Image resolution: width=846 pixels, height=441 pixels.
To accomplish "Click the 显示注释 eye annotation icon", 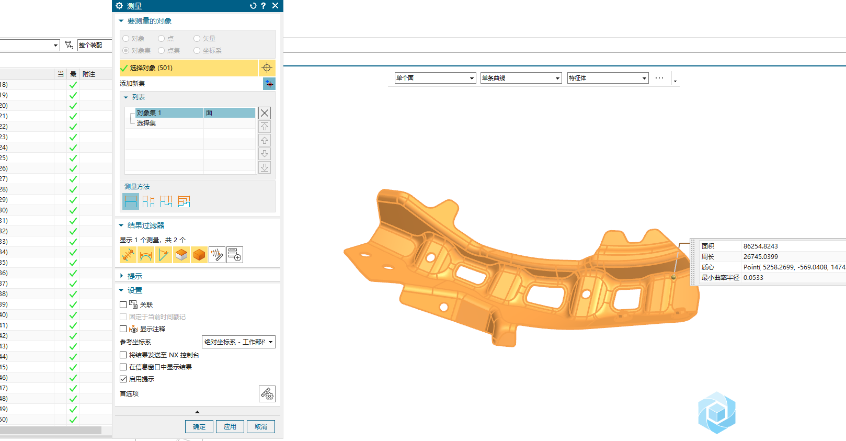I will point(133,329).
